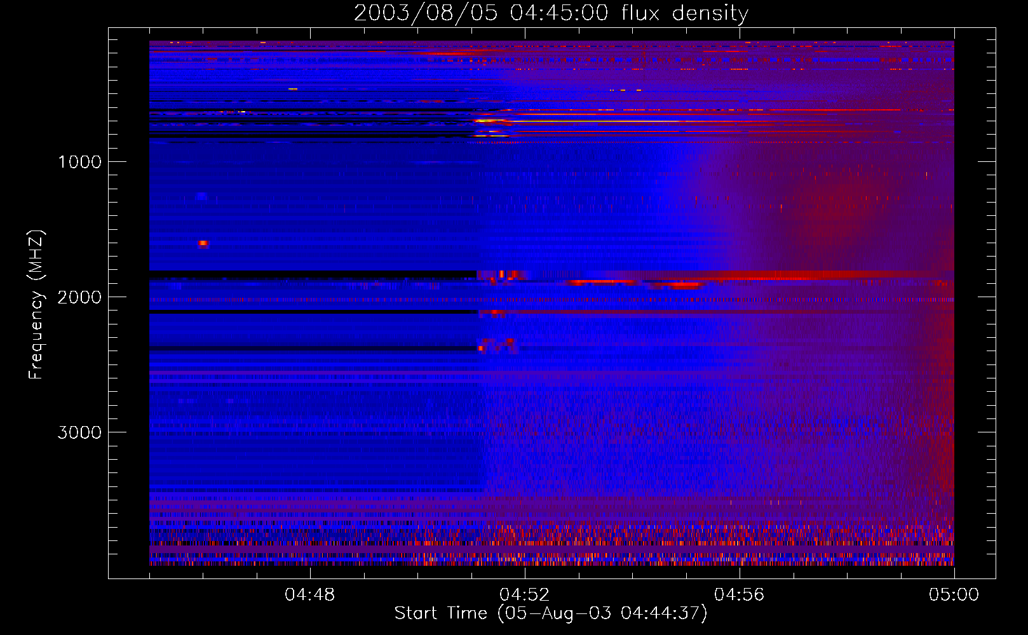Click the 'Start Time (05-Aug-03 04:44:37)' label
The image size is (1028, 635).
(x=551, y=613)
